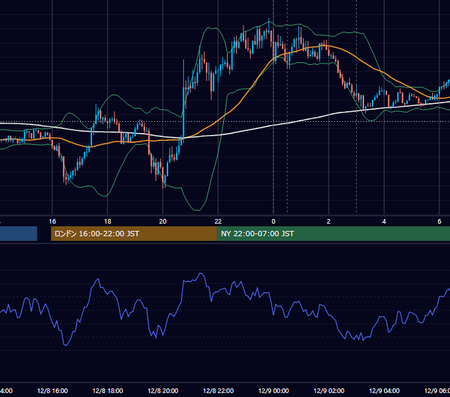Select the NY 22:00-07:00 JST session bar
Image resolution: width=450 pixels, height=397 pixels.
tap(333, 234)
